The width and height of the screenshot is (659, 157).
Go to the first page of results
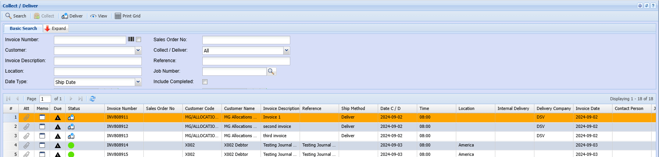[x=8, y=99]
